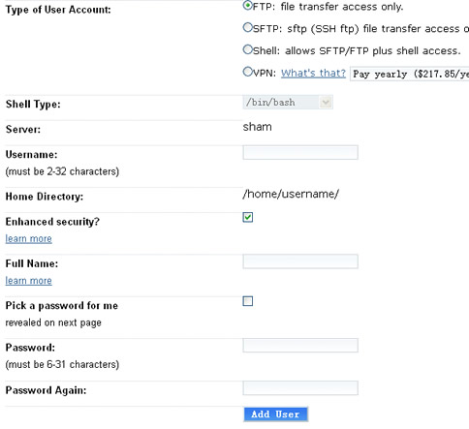This screenshot has height=429, width=469.
Task: Choose the Shell account type option
Action: pyautogui.click(x=247, y=49)
